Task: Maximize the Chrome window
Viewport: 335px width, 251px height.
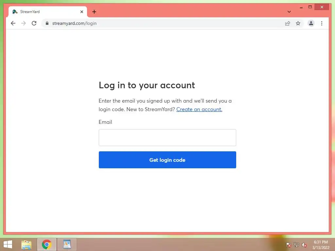Action: click(310, 7)
